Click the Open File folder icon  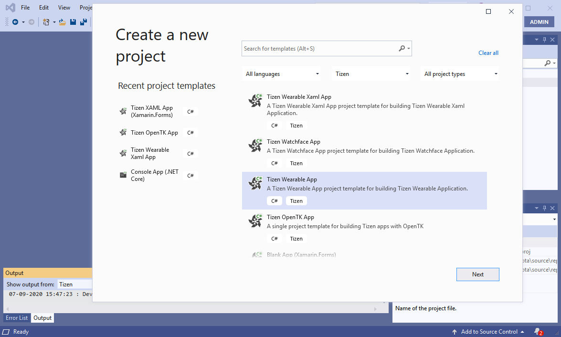pos(63,22)
